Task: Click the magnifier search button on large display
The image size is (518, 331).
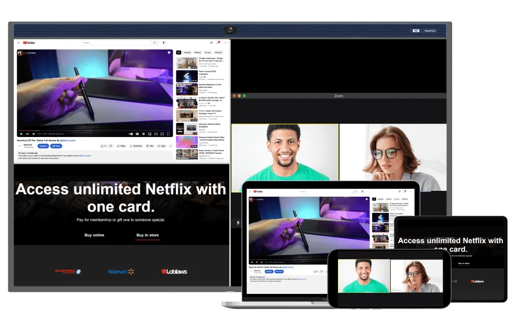Action: click(x=154, y=42)
